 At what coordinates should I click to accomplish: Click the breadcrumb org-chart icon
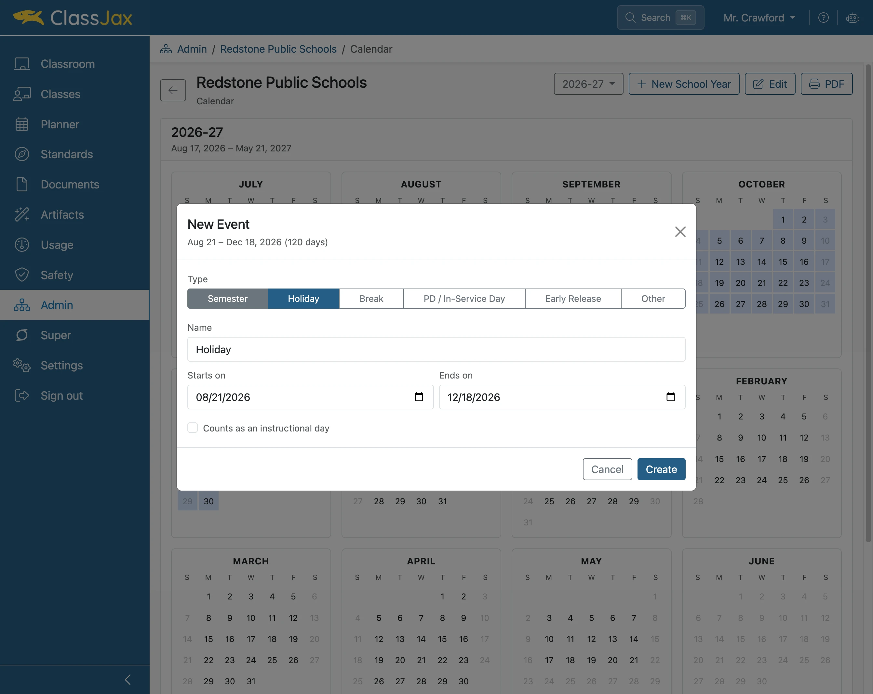point(166,49)
